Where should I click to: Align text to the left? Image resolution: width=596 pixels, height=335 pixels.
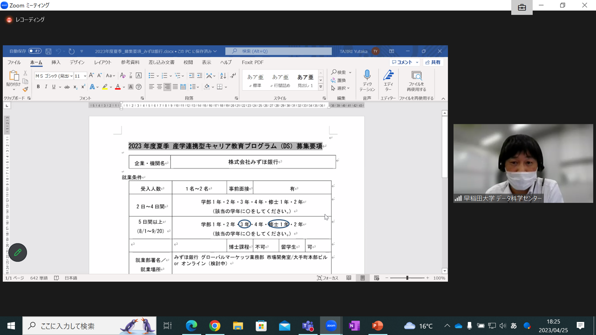pyautogui.click(x=151, y=87)
